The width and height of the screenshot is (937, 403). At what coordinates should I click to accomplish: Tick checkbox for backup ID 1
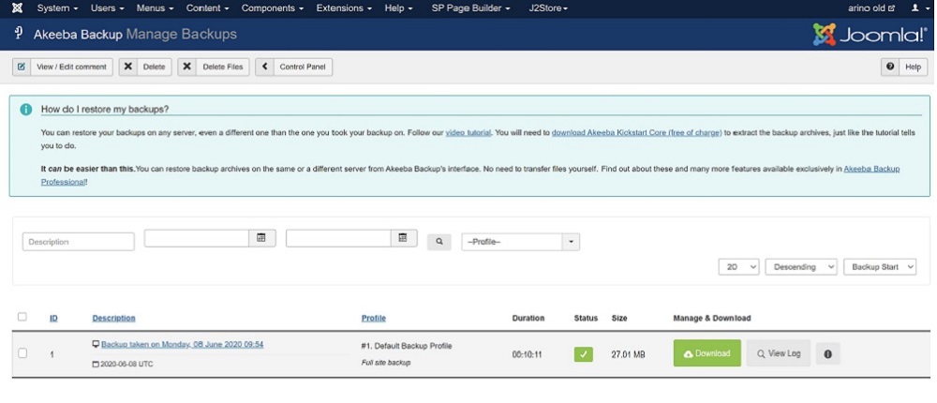22,353
